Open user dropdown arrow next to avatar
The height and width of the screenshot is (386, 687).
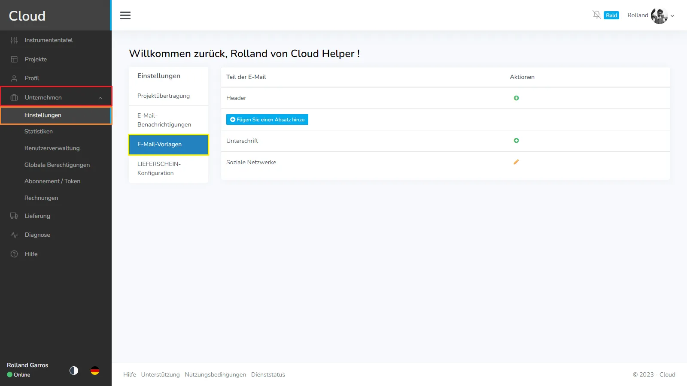click(672, 16)
